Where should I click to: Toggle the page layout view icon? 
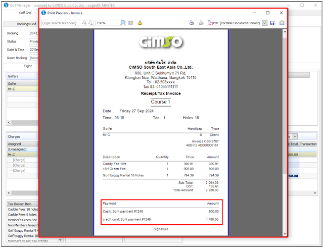tap(130, 23)
